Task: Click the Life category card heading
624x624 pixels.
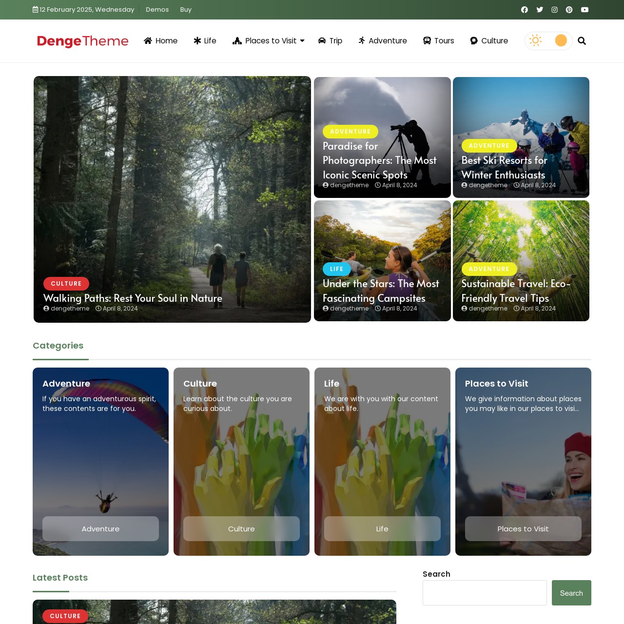Action: click(x=331, y=384)
